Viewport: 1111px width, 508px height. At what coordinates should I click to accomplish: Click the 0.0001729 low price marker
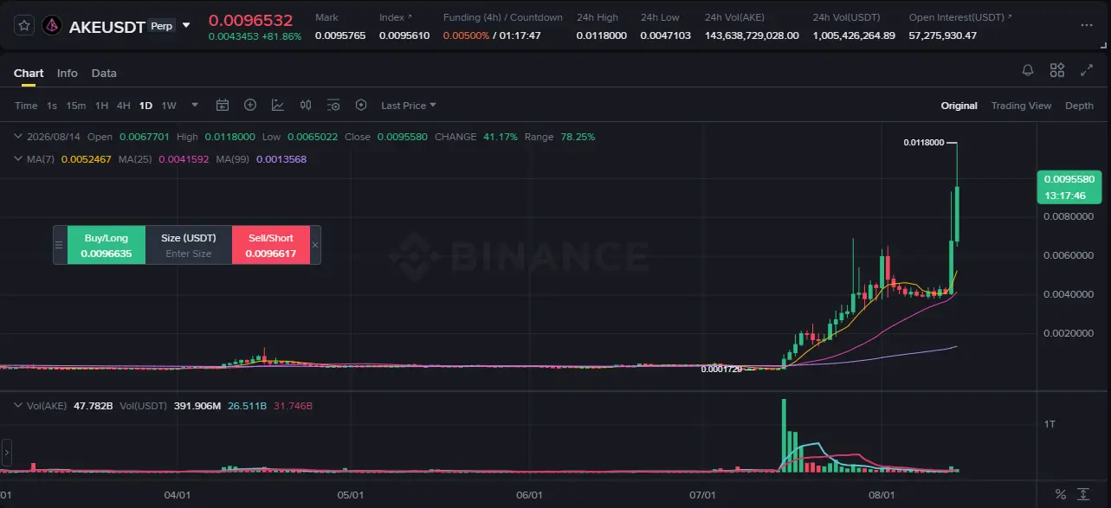(720, 370)
